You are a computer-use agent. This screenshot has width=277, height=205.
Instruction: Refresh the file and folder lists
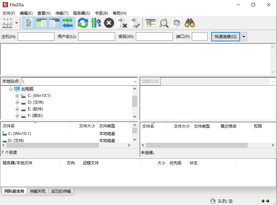click(82, 23)
